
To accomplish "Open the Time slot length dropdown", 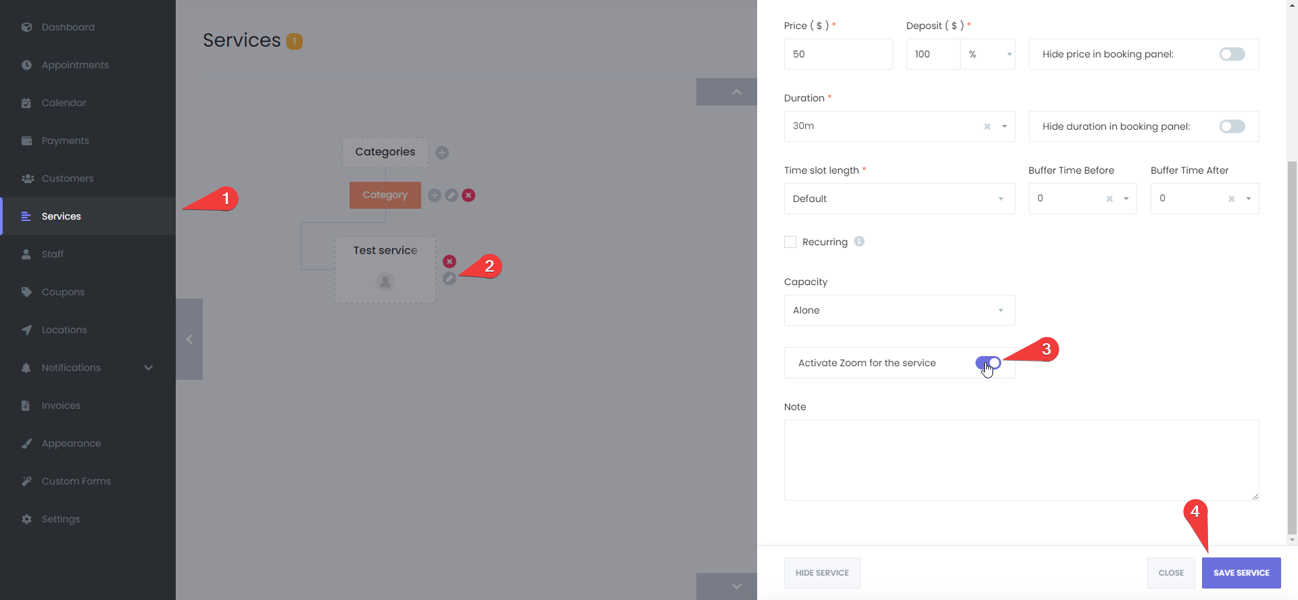I will click(x=899, y=199).
